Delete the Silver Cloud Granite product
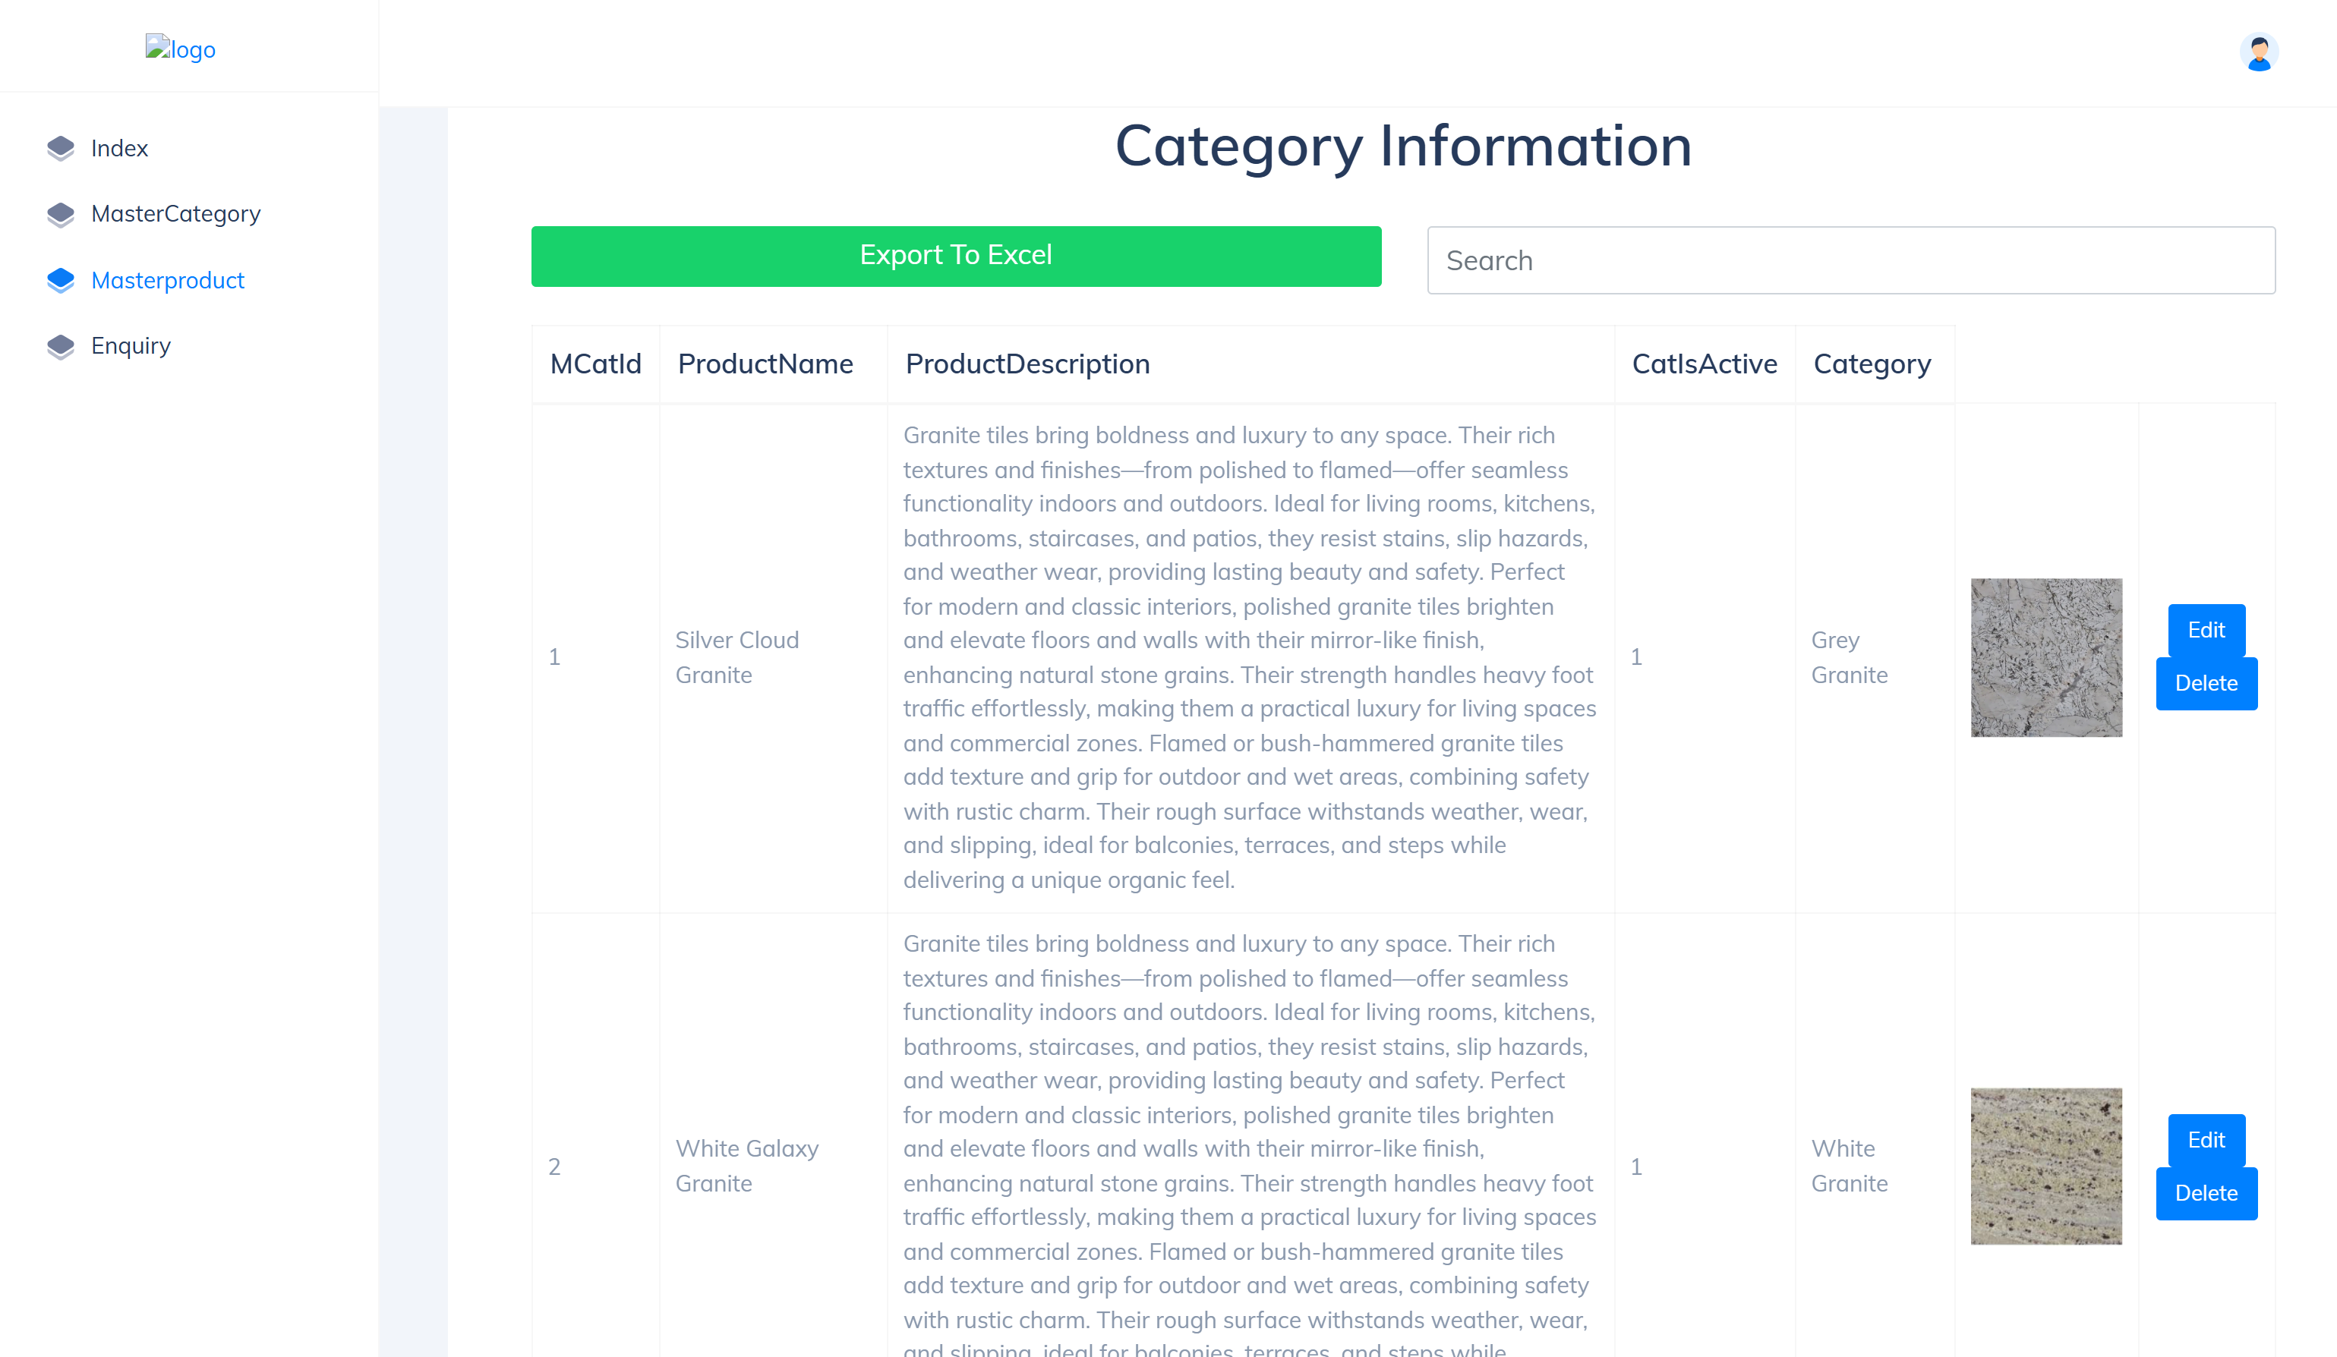 coord(2206,683)
